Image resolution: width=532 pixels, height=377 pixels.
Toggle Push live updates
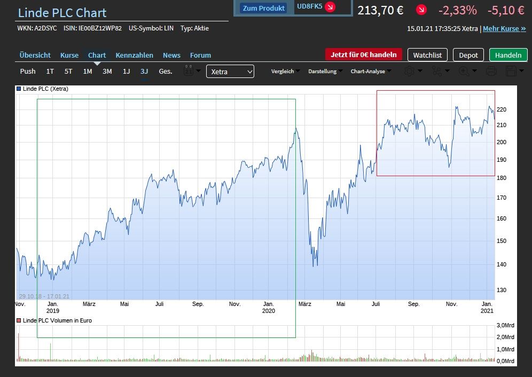[28, 71]
